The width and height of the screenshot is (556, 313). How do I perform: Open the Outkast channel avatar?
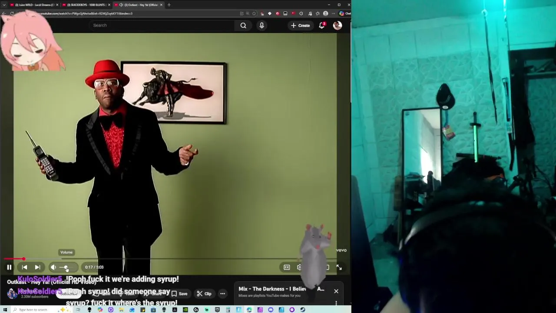(12, 294)
